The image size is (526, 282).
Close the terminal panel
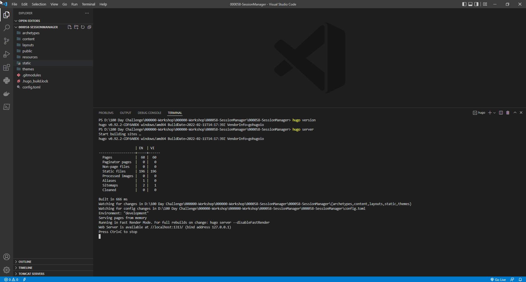tap(521, 113)
